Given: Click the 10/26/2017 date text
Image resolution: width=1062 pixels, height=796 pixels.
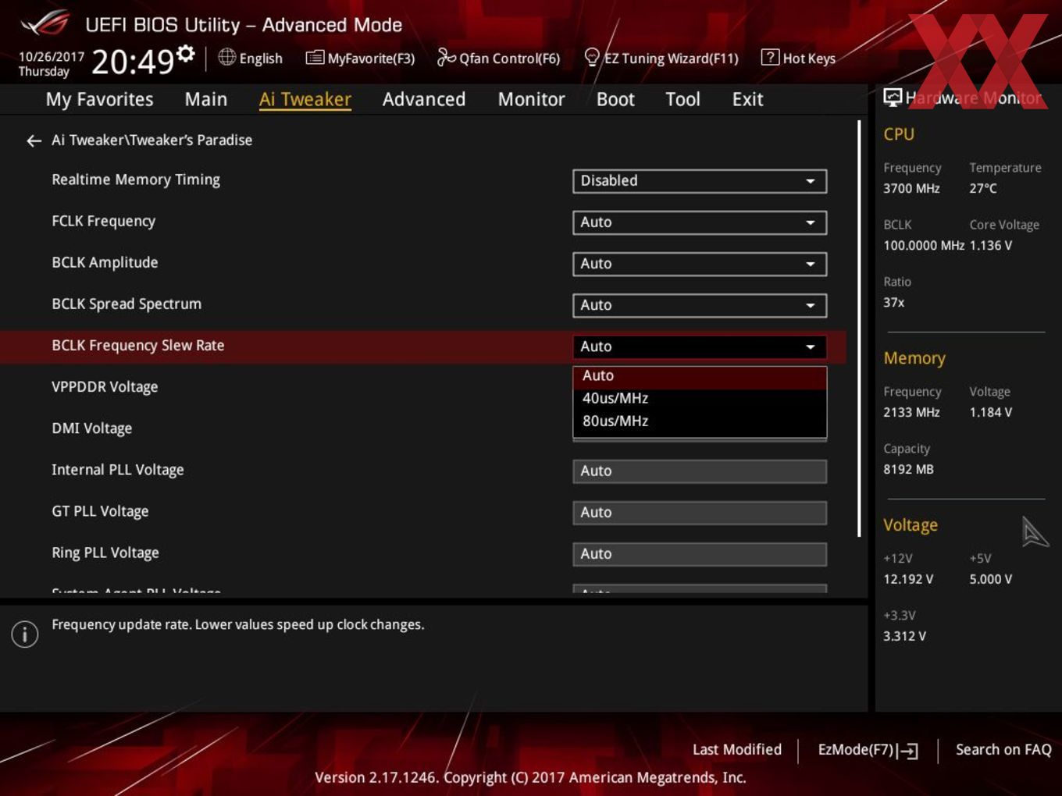Looking at the screenshot, I should coord(52,57).
